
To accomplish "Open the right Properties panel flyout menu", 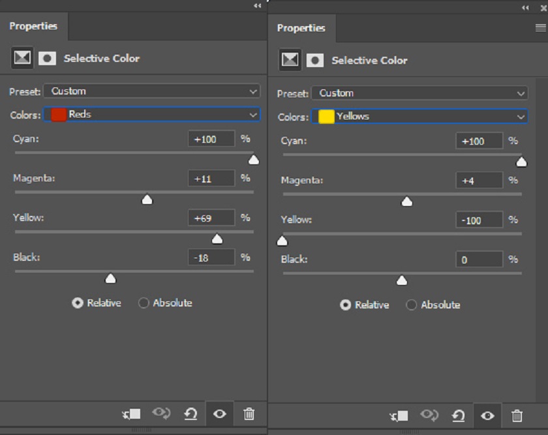I will pos(540,27).
